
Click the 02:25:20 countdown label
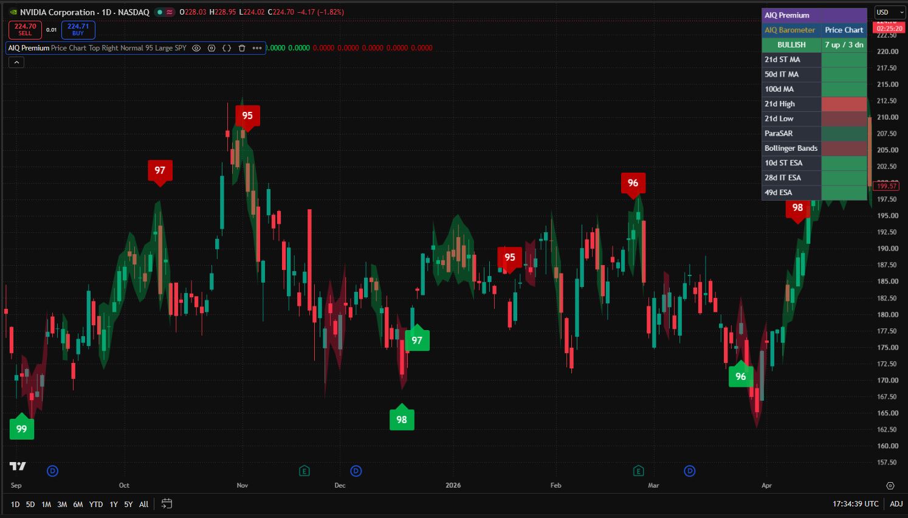tap(889, 29)
